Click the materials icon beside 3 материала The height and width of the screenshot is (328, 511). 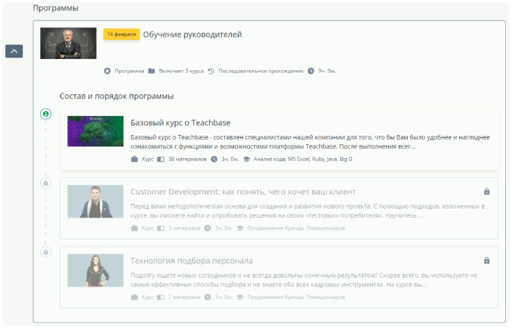point(161,228)
